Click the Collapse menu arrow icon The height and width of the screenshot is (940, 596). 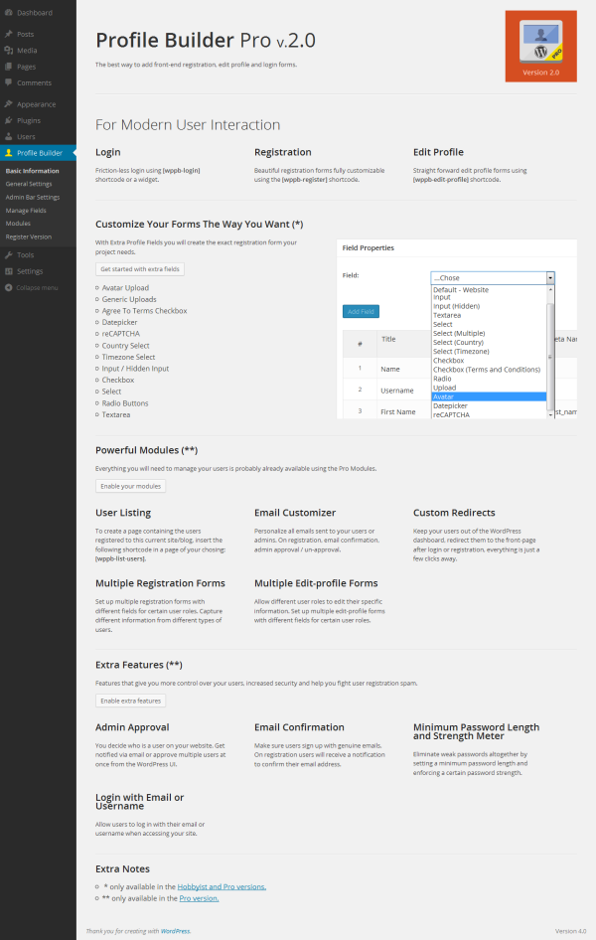click(8, 288)
